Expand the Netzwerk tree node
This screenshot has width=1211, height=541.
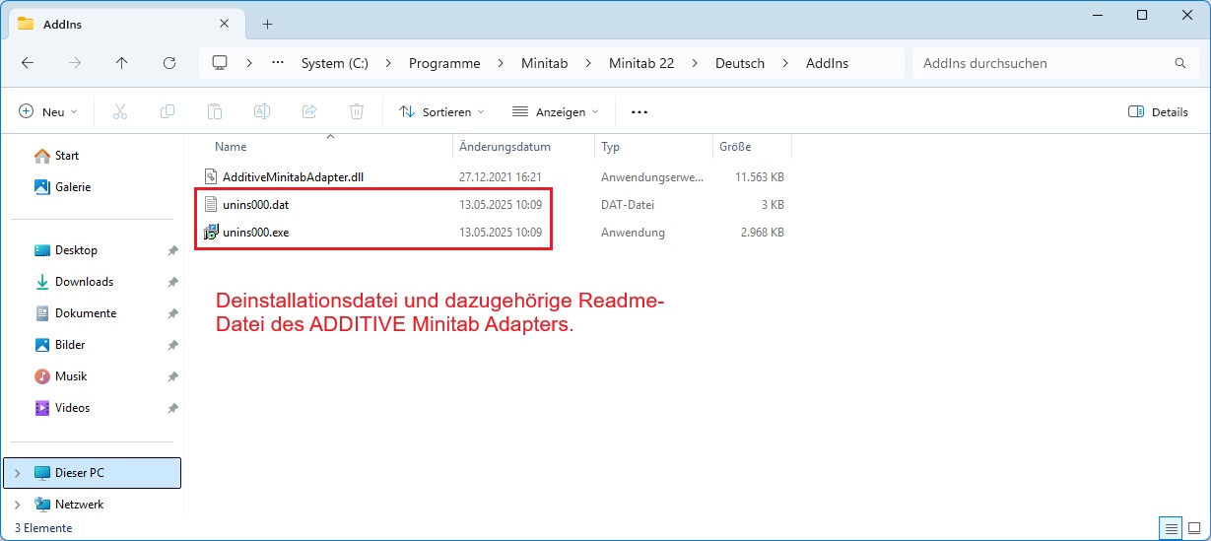coord(18,505)
